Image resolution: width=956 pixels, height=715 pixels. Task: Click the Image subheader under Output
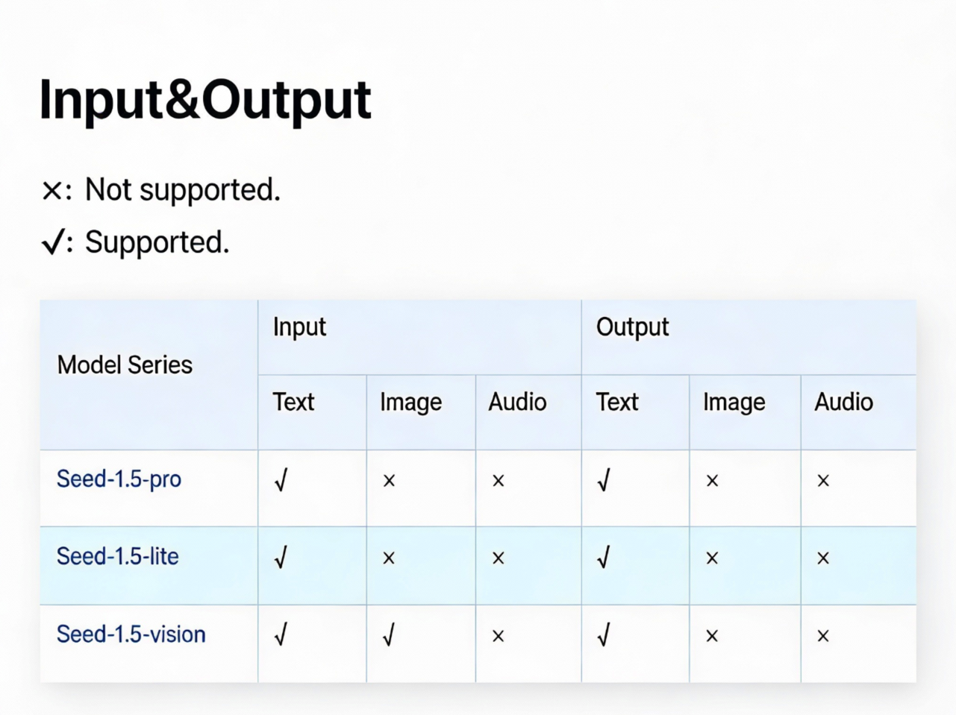(x=734, y=403)
